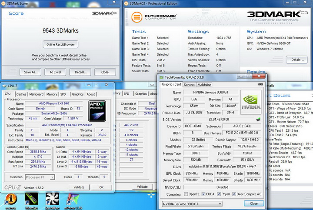
Task: Toggle the DirectCompute 4.0 checkbox
Action: pos(234,194)
